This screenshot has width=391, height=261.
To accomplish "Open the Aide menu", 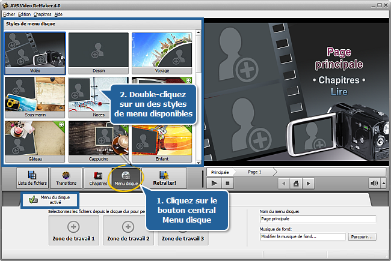I will tap(58, 13).
